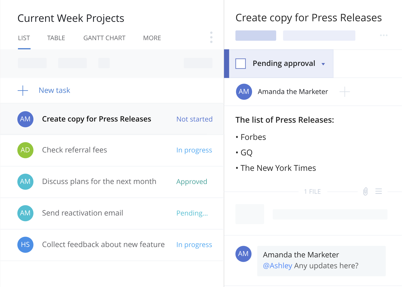Click the paperclip attachment icon
This screenshot has width=402, height=287.
pos(365,192)
